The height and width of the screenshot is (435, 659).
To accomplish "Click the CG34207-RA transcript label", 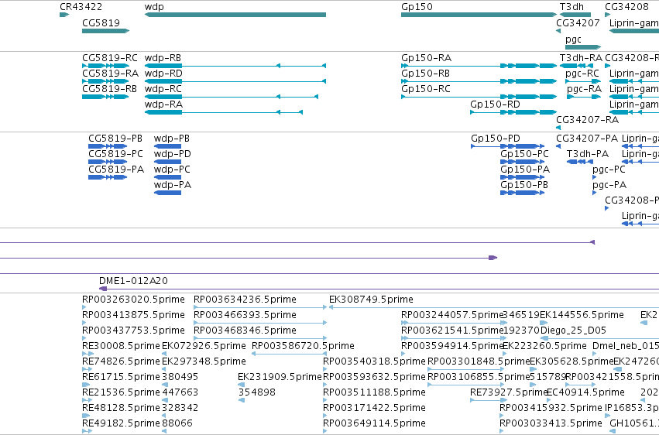I will coord(587,120).
